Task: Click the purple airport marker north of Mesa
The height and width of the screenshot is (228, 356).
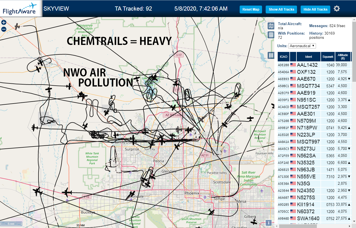Action: [261, 191]
